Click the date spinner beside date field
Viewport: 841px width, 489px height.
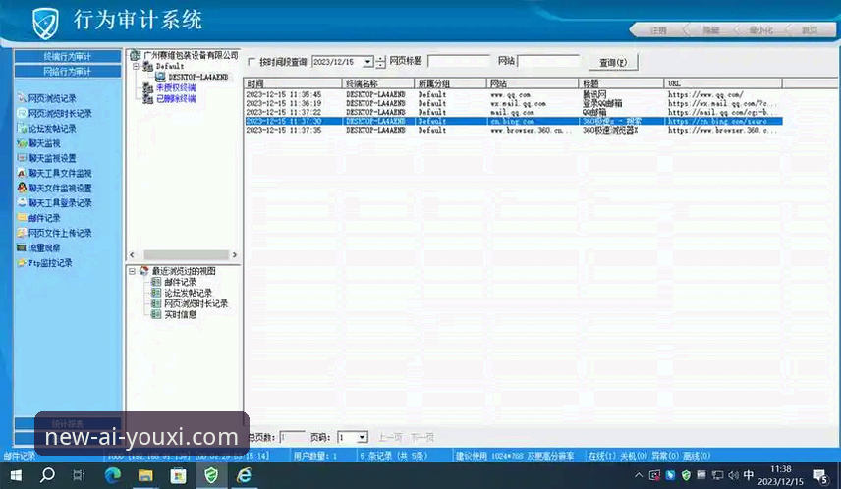pos(380,62)
